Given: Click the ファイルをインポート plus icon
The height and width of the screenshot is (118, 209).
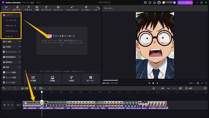Looking at the screenshot, I should click(x=50, y=36).
